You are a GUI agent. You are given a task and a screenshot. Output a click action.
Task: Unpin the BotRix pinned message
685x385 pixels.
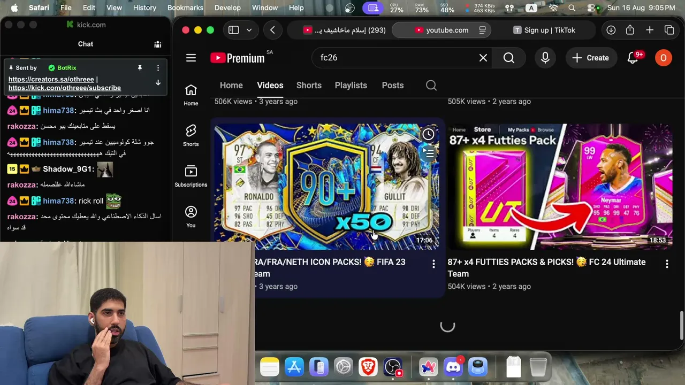tap(140, 68)
